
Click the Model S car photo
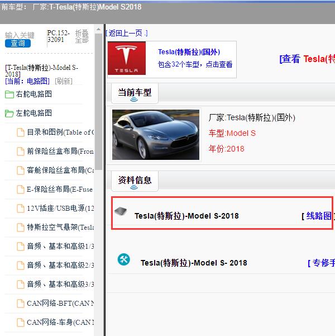pos(156,135)
